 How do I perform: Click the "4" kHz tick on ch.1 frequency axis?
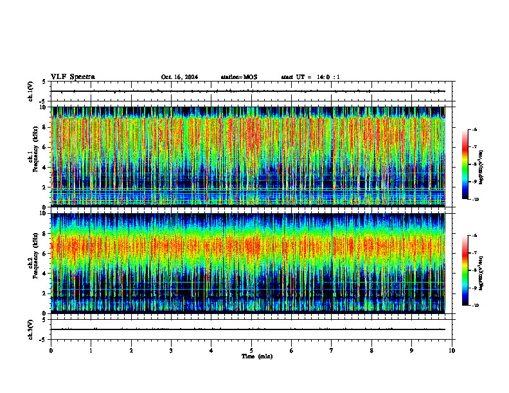(x=44, y=168)
